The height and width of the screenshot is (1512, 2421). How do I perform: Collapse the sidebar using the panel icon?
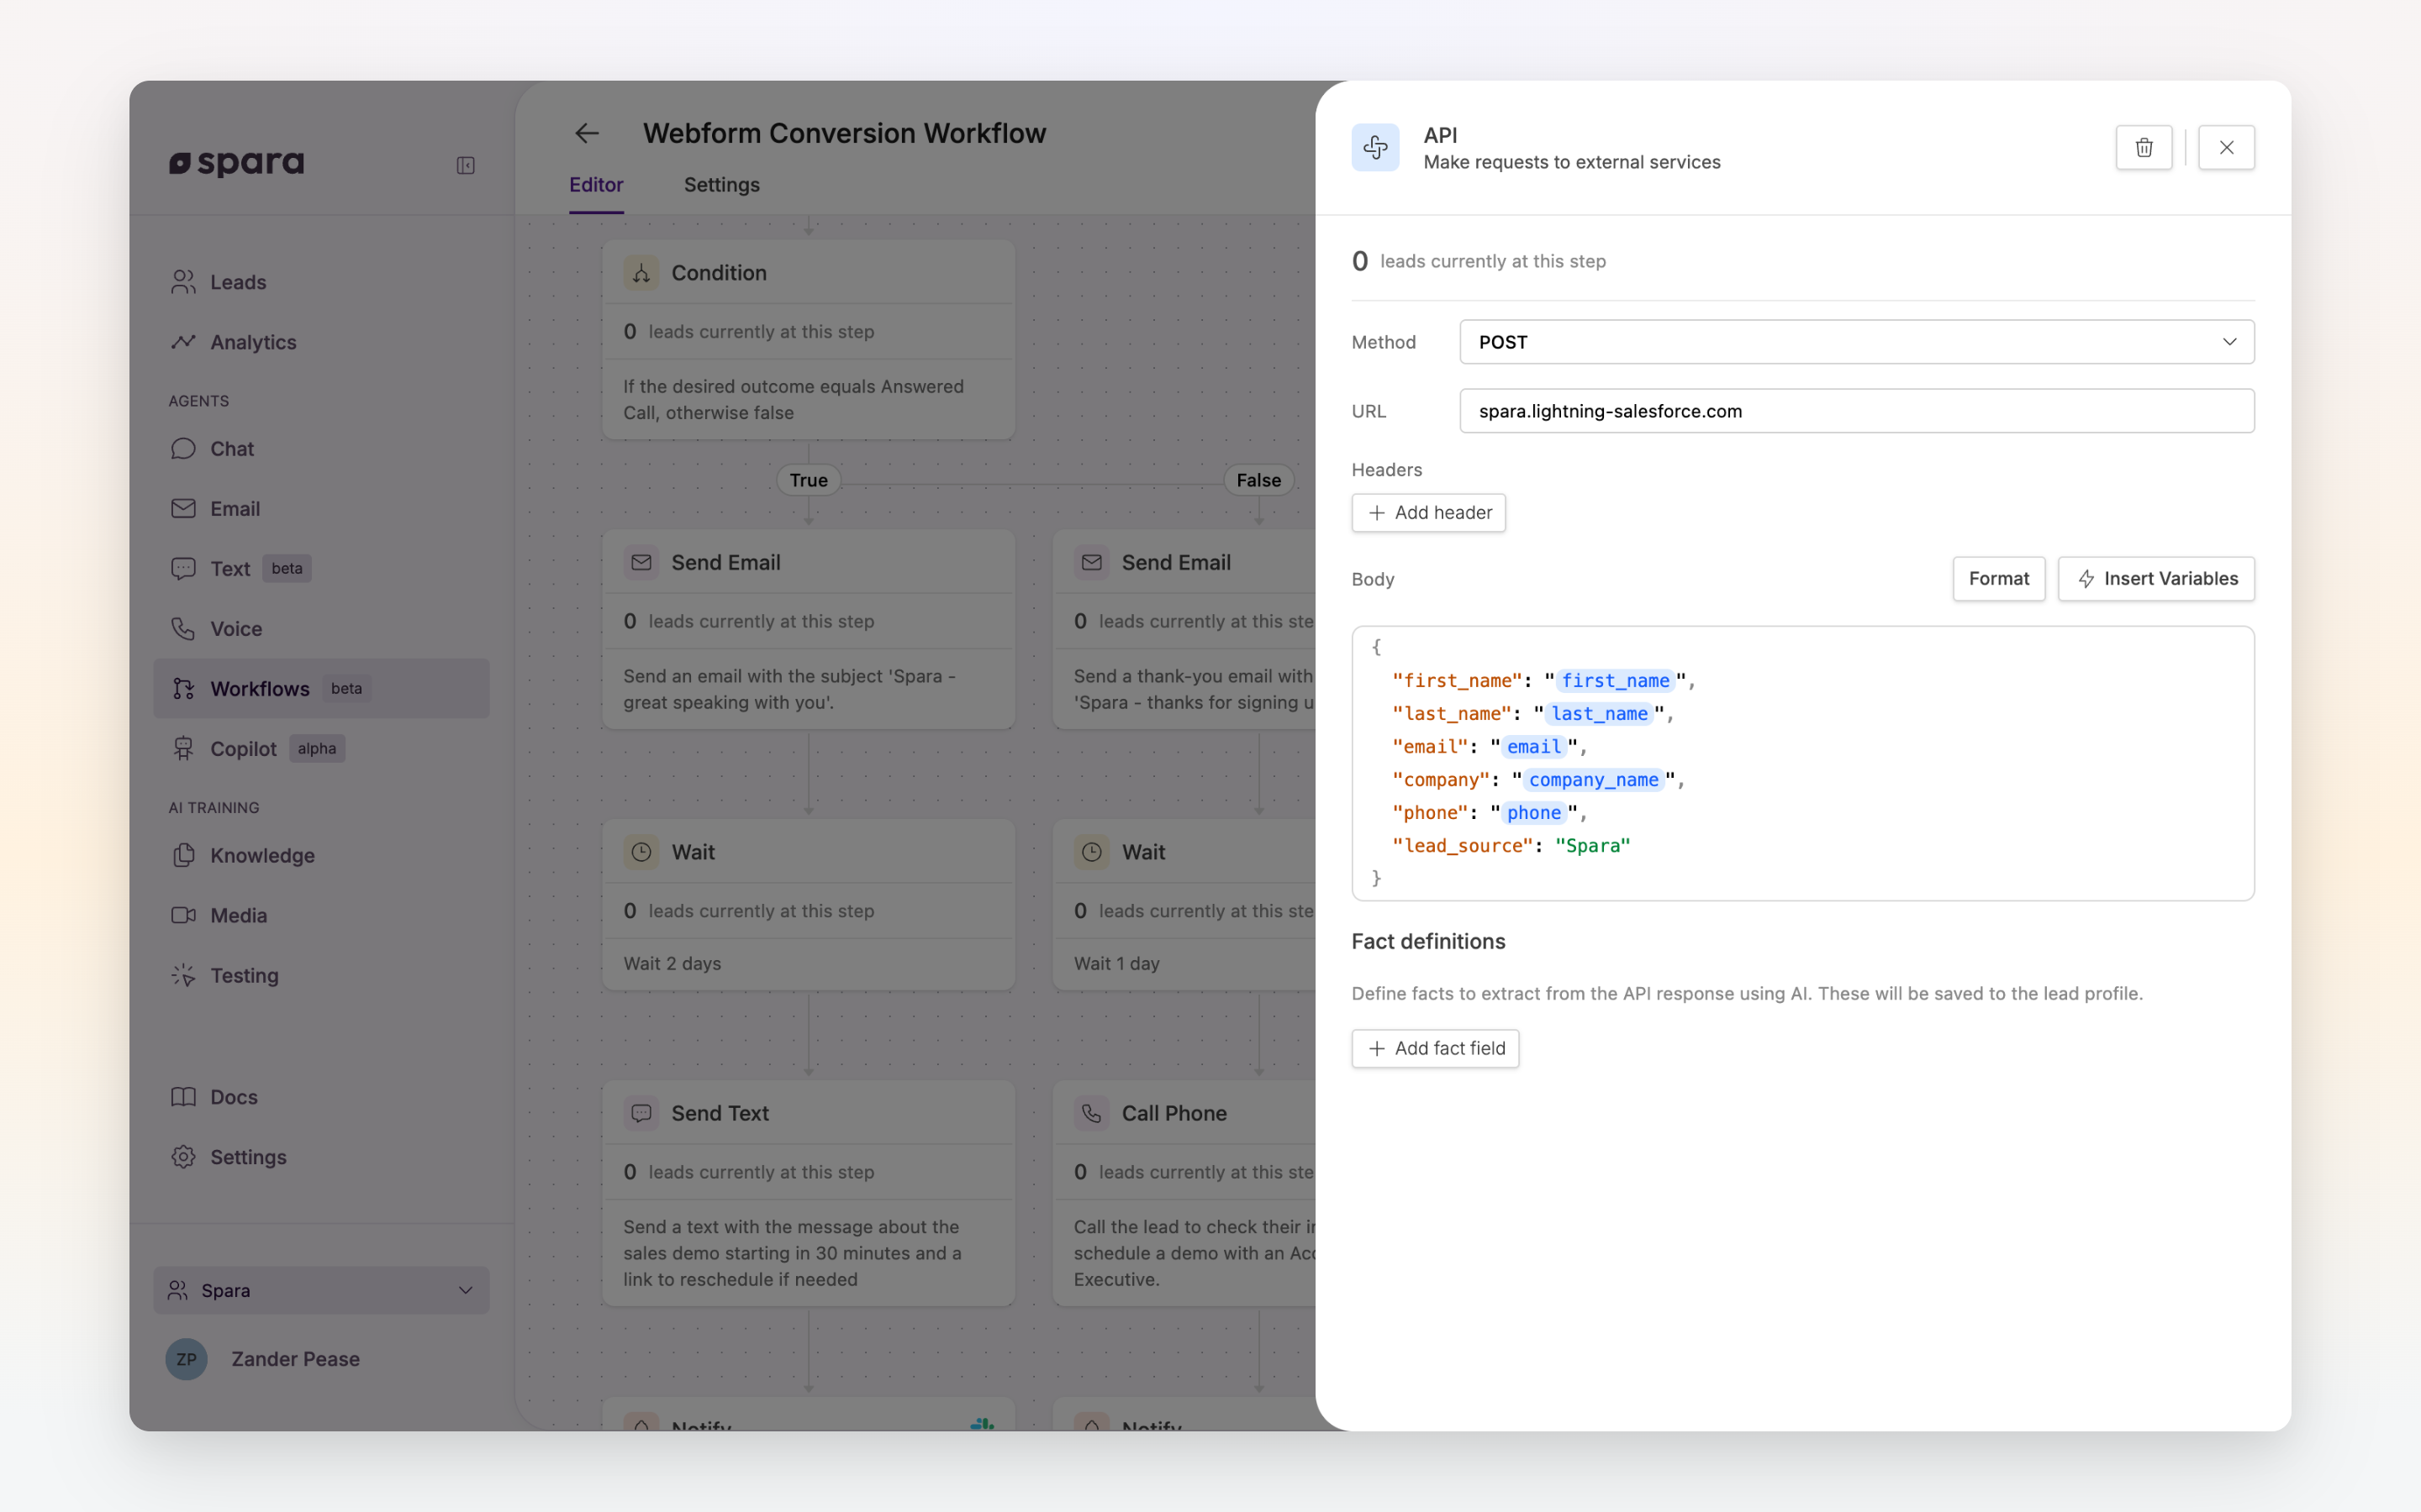465,165
